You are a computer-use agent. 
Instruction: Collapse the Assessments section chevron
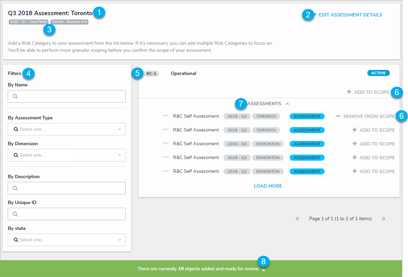tap(287, 104)
